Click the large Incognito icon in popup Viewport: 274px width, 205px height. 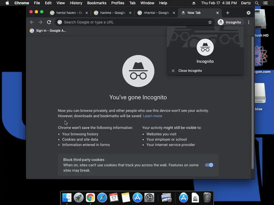pyautogui.click(x=205, y=47)
